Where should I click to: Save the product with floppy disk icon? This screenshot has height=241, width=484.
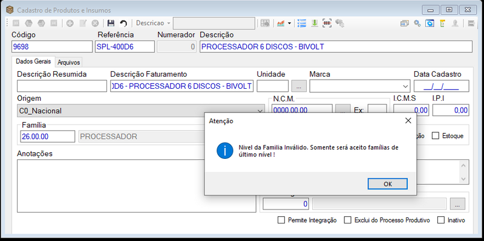[111, 23]
